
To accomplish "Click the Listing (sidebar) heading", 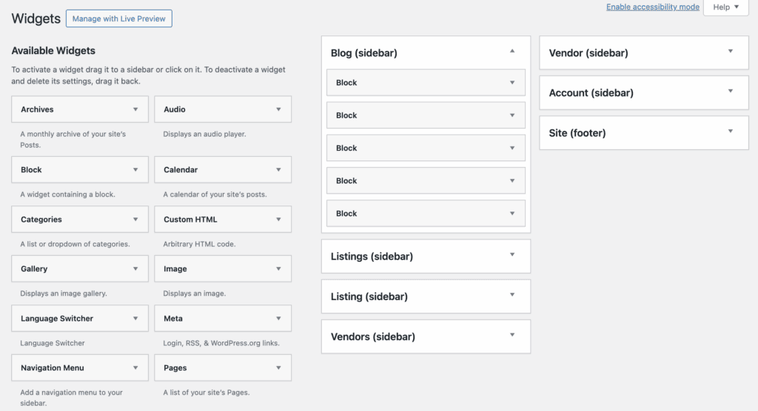I will tap(369, 296).
